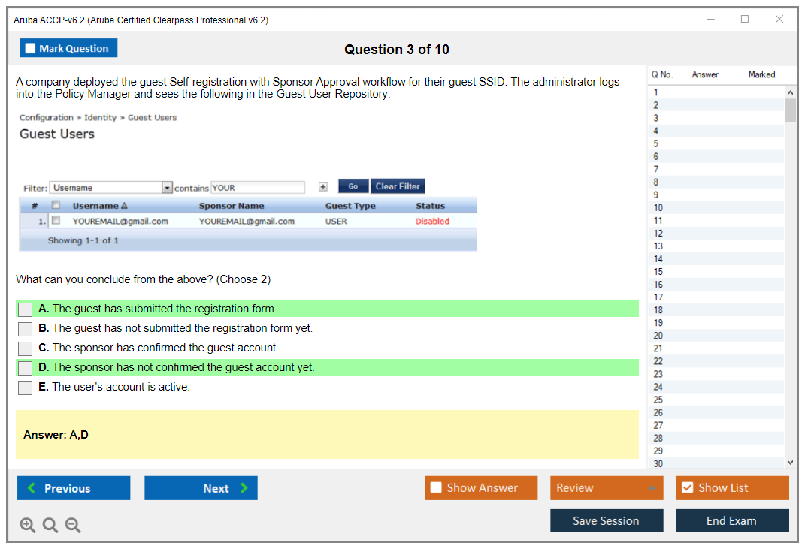Open the Username filter dropdown
The image size is (808, 552).
[x=168, y=188]
